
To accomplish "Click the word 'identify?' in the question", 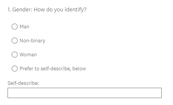I will coord(75,10).
